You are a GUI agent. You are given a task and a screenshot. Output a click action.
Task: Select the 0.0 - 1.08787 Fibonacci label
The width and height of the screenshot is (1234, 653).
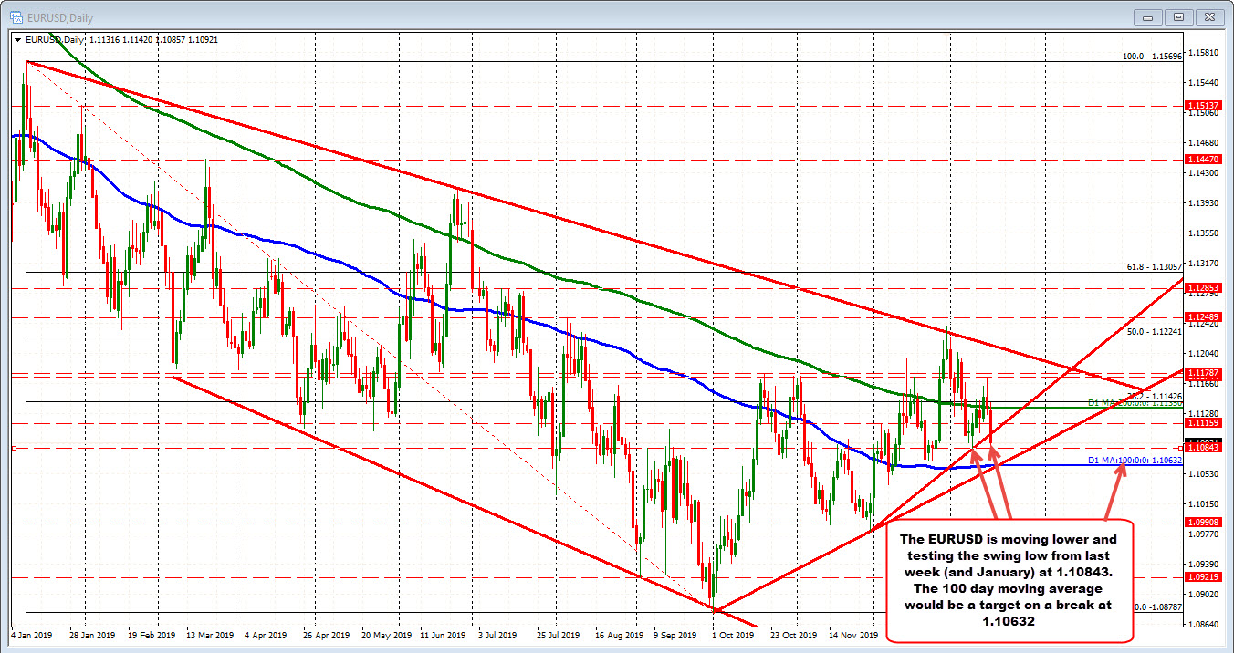tap(1157, 606)
